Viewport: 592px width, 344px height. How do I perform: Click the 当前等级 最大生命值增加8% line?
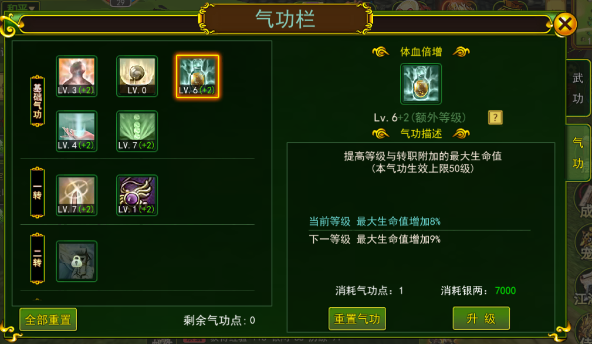point(374,221)
